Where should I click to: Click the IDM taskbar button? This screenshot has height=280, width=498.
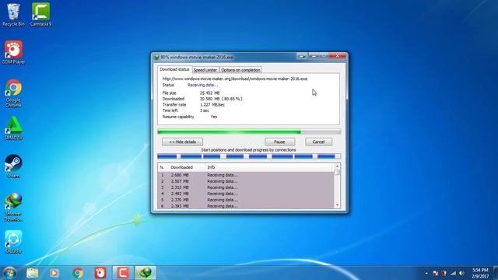[x=146, y=273]
